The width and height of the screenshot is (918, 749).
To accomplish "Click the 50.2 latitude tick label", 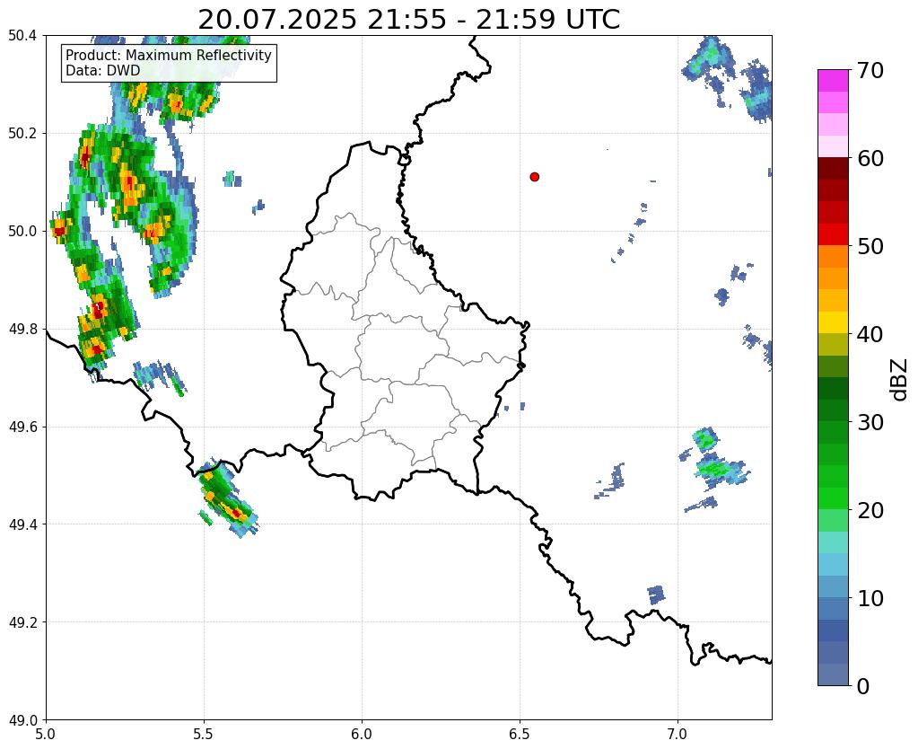I will coord(22,134).
